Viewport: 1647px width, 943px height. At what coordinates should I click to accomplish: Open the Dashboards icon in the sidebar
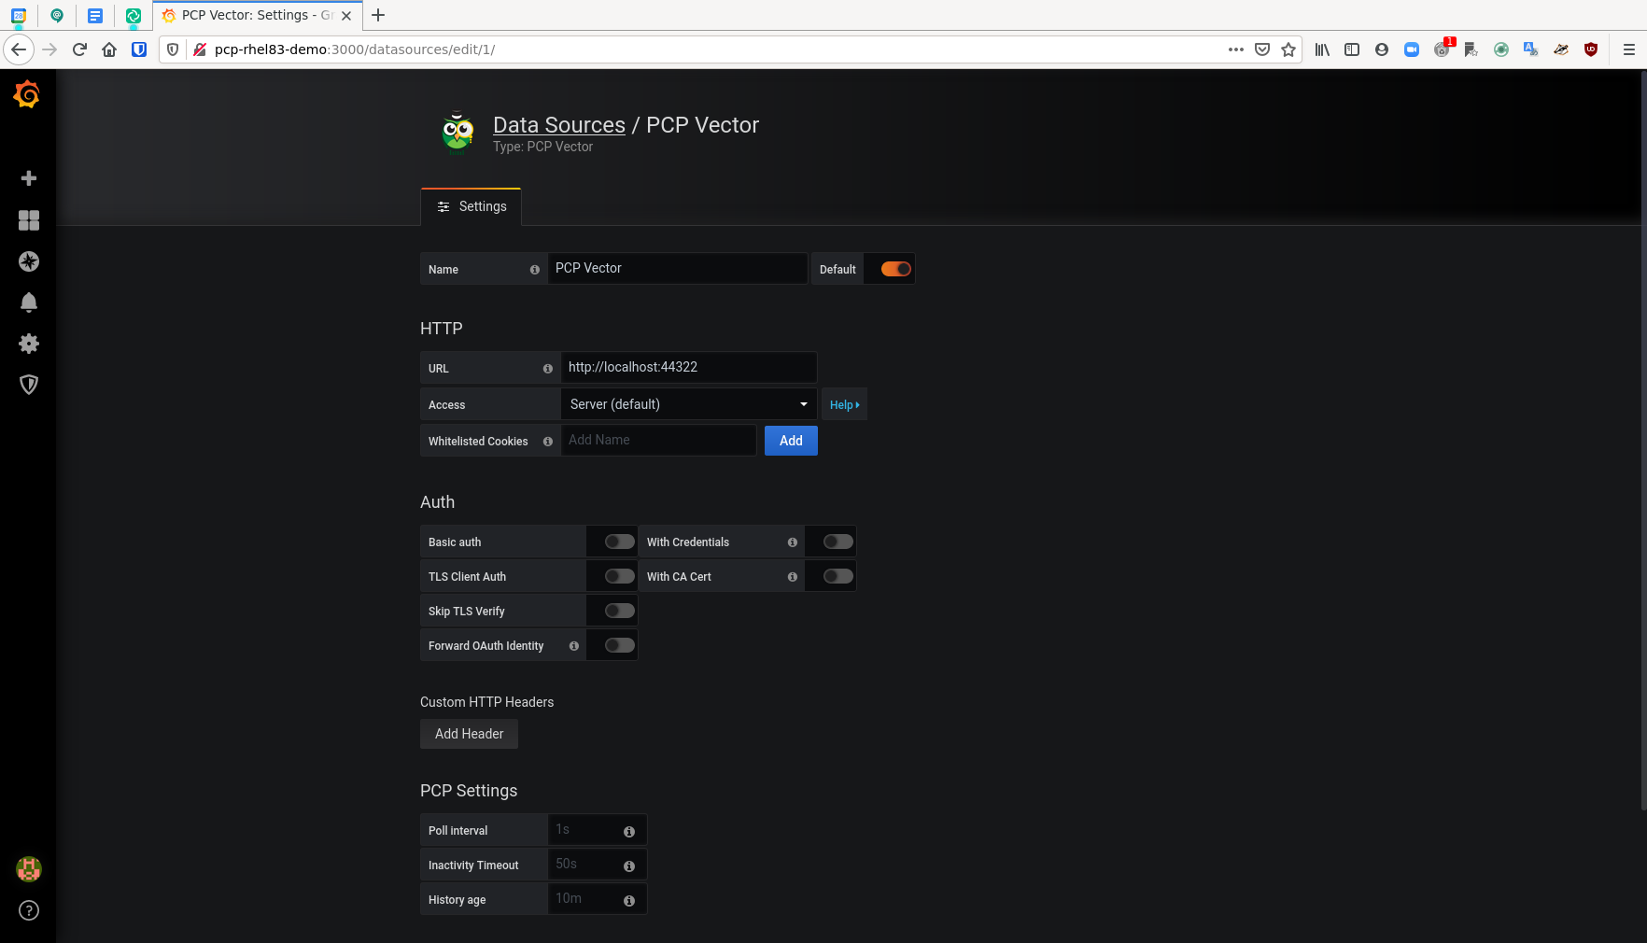[28, 220]
